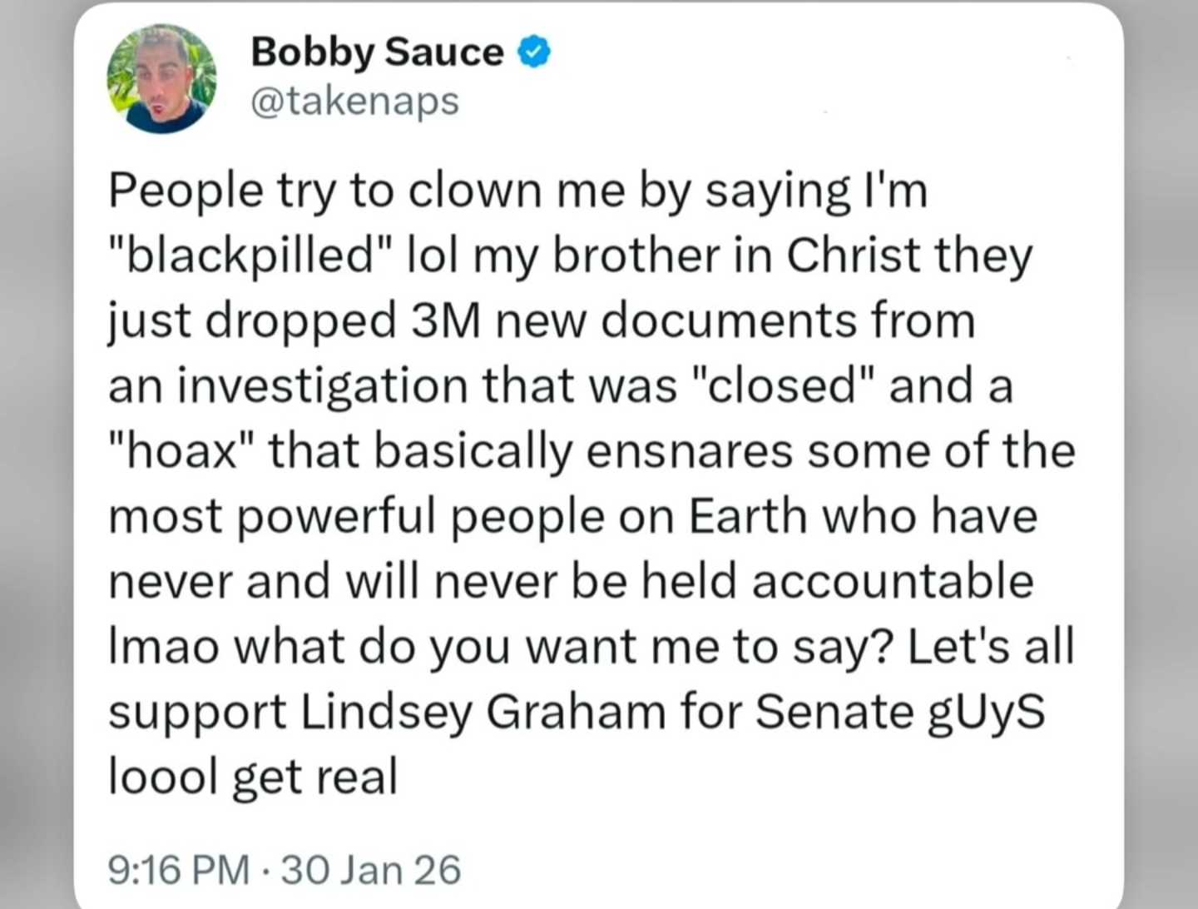Open the Bobby Sauce display name

coord(377,52)
